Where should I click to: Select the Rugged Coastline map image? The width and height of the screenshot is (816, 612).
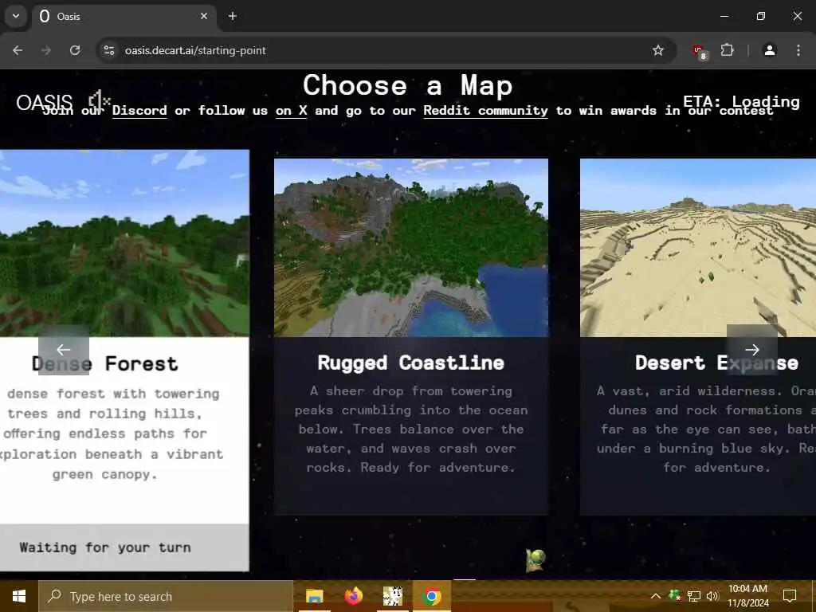411,248
